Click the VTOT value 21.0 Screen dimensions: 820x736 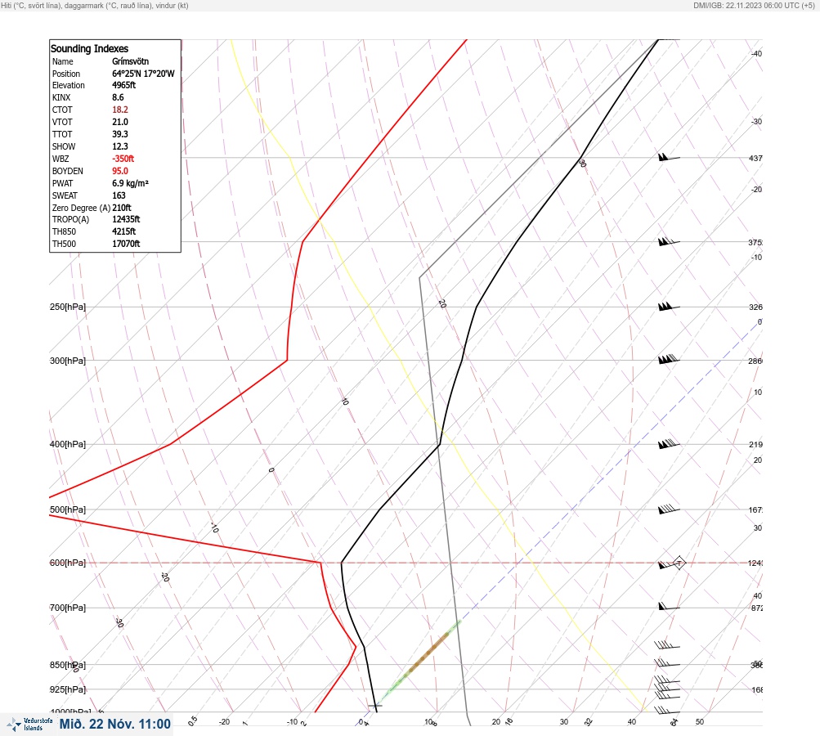click(119, 122)
